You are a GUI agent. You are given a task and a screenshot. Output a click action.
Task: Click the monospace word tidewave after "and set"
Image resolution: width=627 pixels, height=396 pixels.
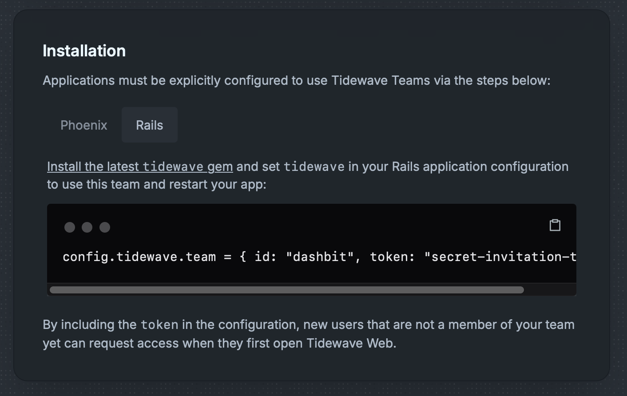[314, 167]
